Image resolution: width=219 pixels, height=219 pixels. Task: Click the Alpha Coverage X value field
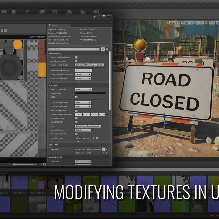click(79, 115)
